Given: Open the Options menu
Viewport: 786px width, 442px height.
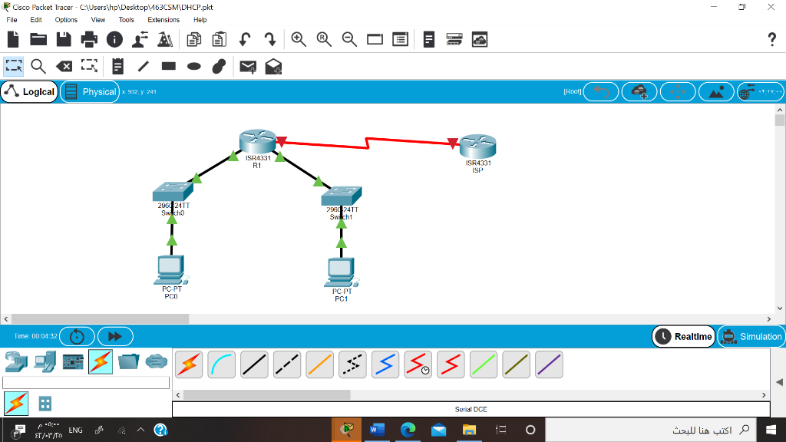Looking at the screenshot, I should 66,19.
